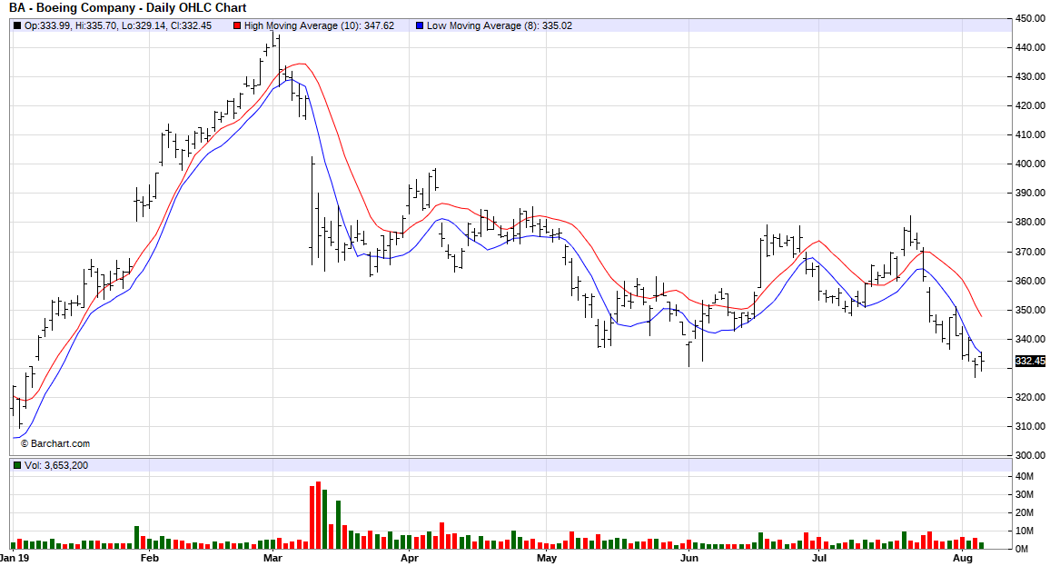Click the green Vol legend square
1050x586 pixels.
click(x=17, y=465)
